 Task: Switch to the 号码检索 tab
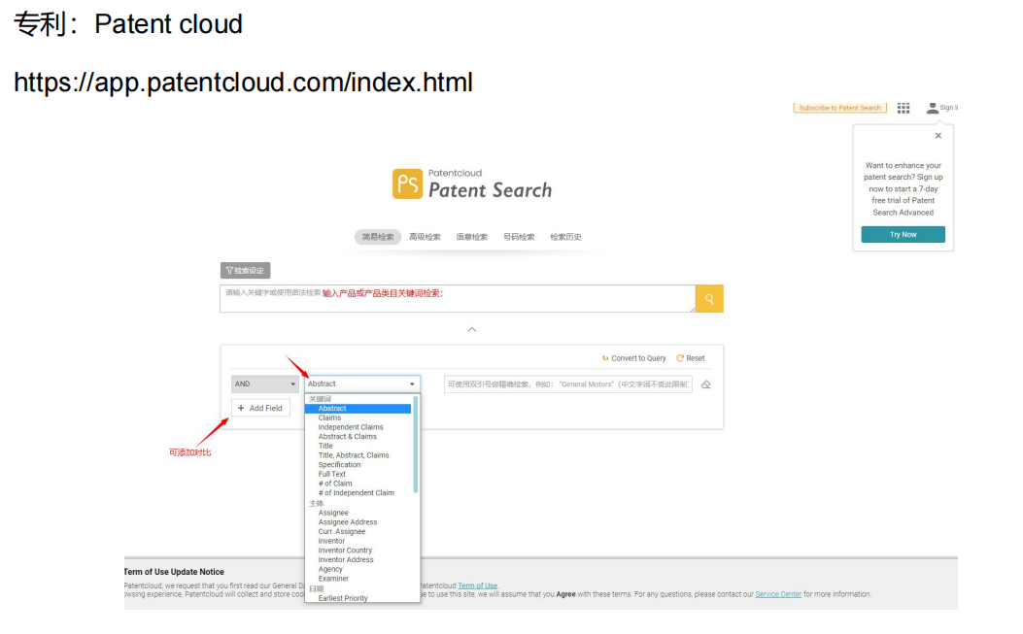(519, 237)
